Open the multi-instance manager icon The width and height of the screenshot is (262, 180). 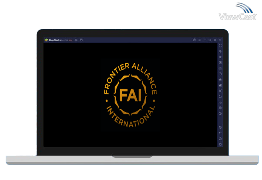220,102
